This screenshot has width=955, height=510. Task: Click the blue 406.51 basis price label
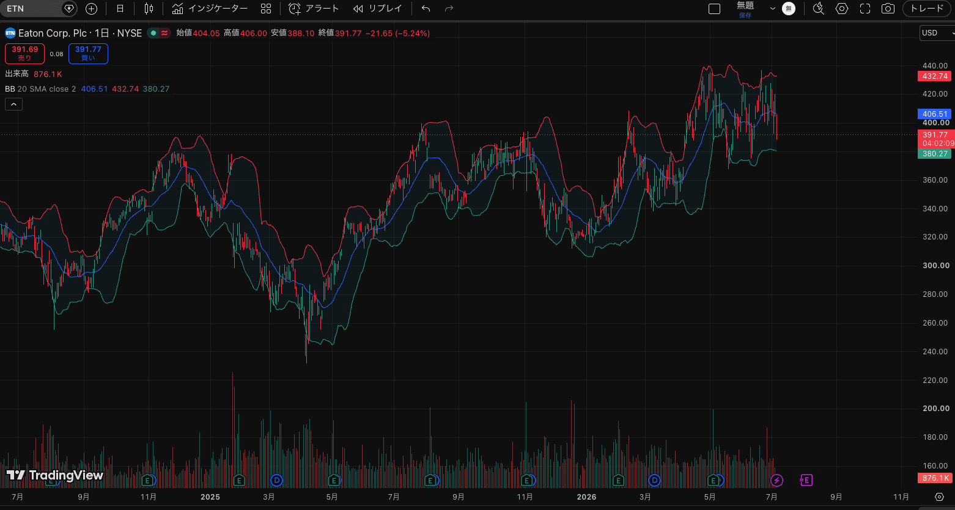pyautogui.click(x=935, y=114)
